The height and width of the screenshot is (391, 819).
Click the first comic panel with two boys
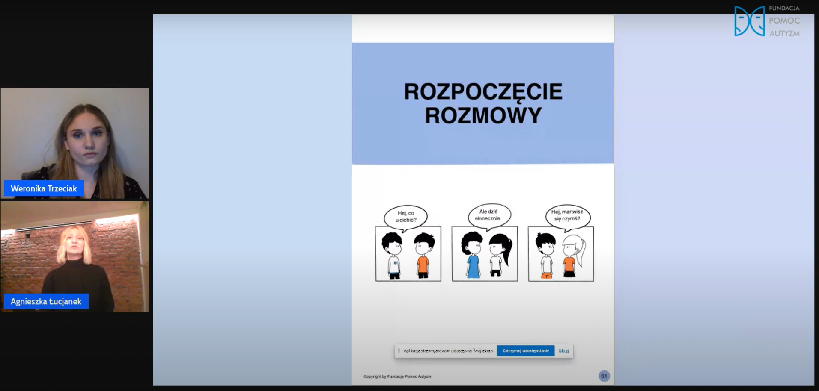coord(408,254)
